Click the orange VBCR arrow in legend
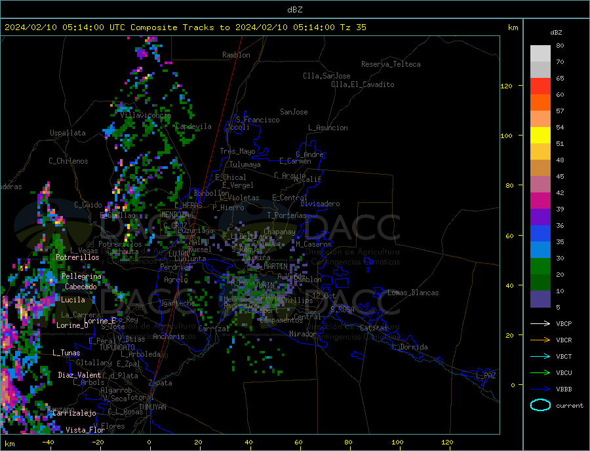This screenshot has height=451, width=590. (540, 340)
